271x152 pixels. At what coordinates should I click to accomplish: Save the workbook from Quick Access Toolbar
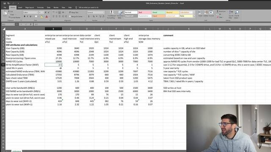[x=5, y=3]
